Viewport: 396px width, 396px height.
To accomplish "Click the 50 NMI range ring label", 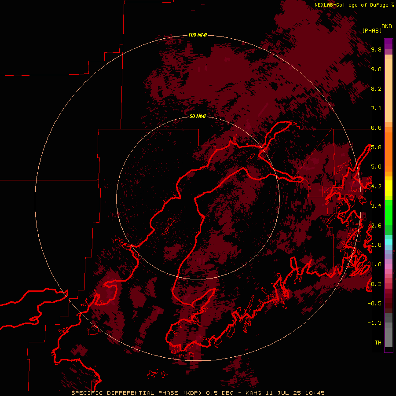I will click(x=198, y=116).
